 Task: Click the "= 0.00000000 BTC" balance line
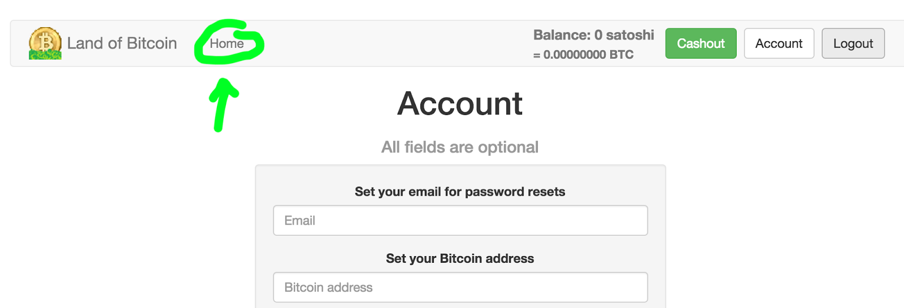tap(583, 55)
